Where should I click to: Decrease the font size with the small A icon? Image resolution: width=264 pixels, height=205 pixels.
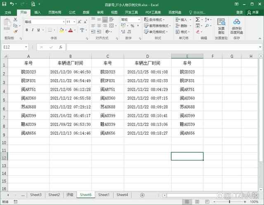tap(85, 22)
